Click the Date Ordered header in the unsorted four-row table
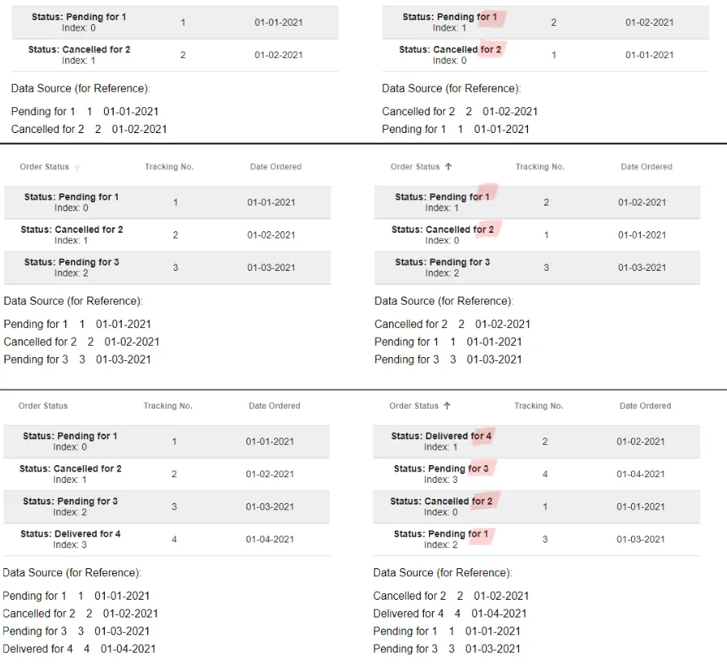Image resolution: width=727 pixels, height=665 pixels. (275, 405)
